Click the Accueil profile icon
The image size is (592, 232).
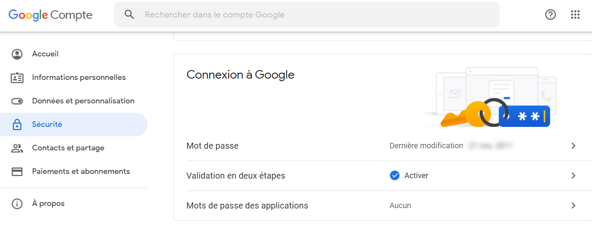[x=17, y=54]
